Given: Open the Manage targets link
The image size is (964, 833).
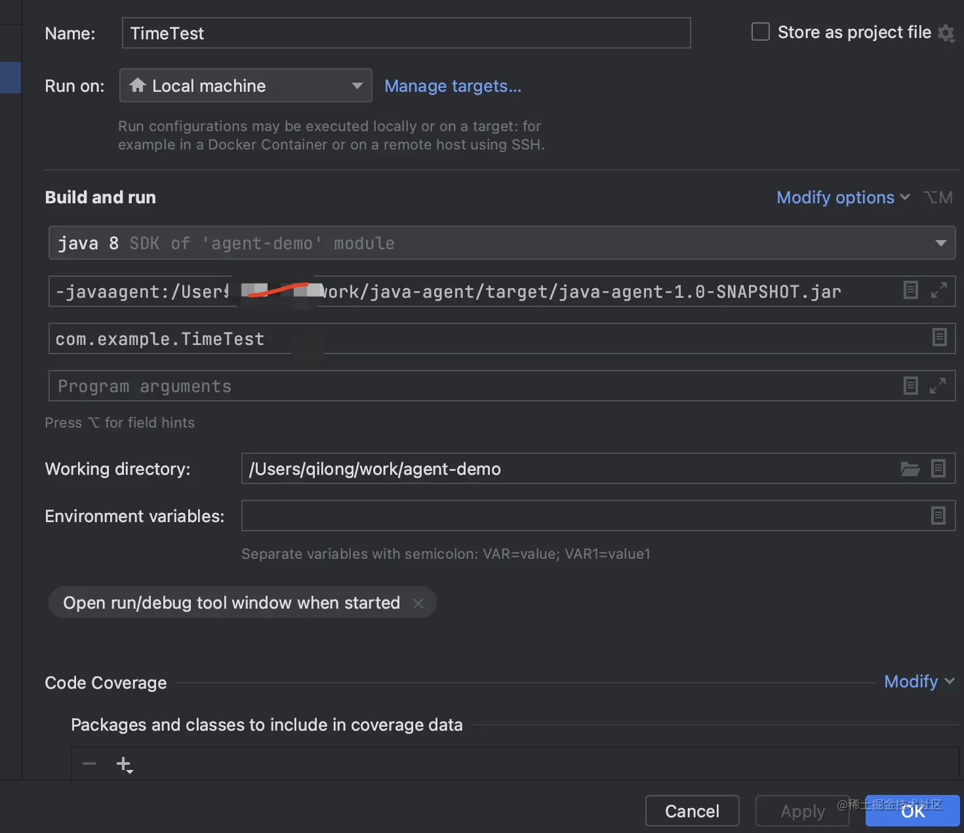Looking at the screenshot, I should point(452,86).
